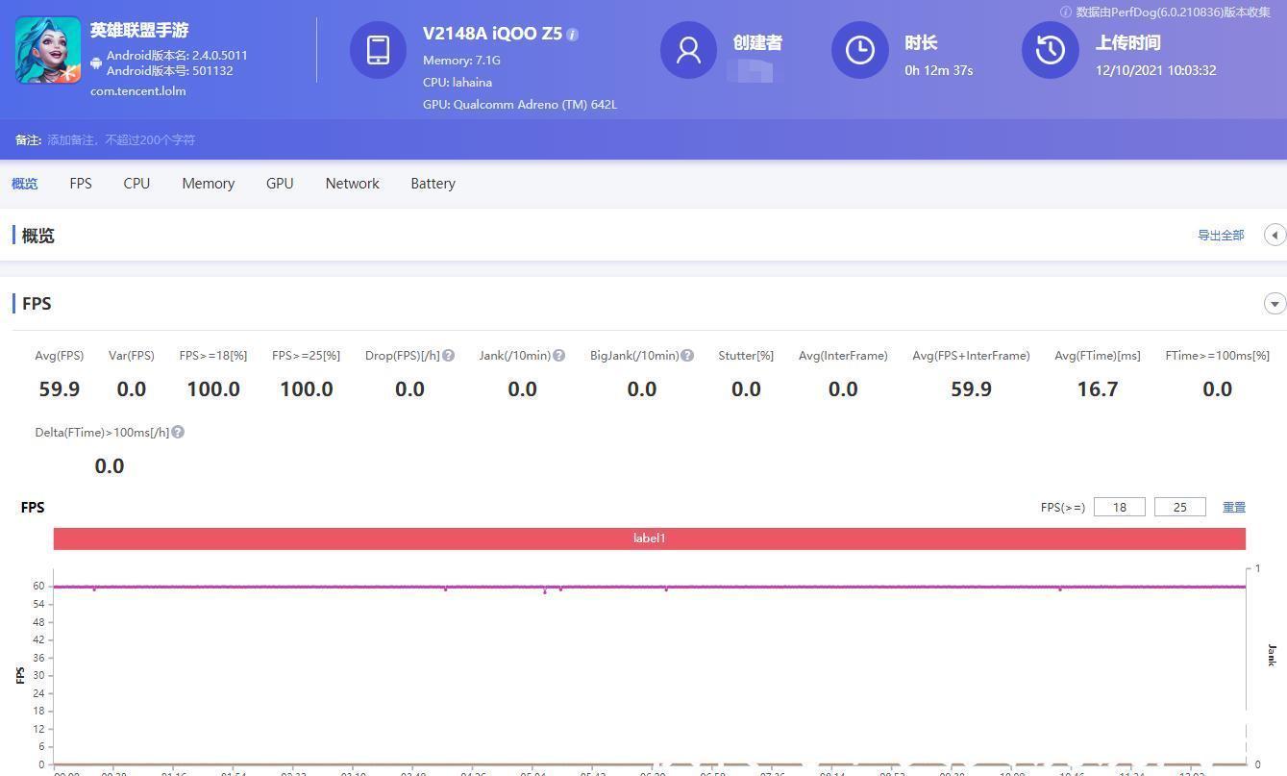The width and height of the screenshot is (1287, 776).
Task: Click help icon next to Drop(FPS)[/h]
Action: tap(449, 356)
